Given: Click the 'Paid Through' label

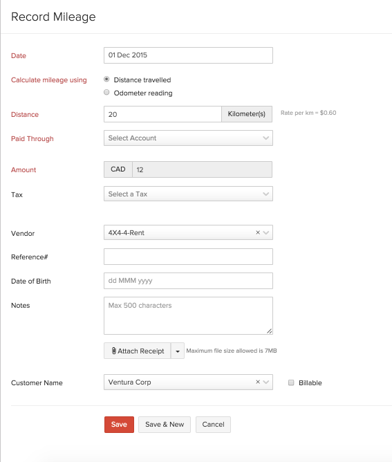Looking at the screenshot, I should 32,138.
